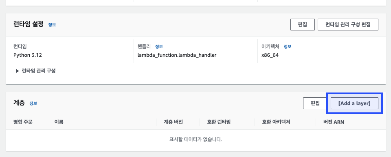
Task: Click 편집 button in the 계층 panel
Action: click(315, 103)
